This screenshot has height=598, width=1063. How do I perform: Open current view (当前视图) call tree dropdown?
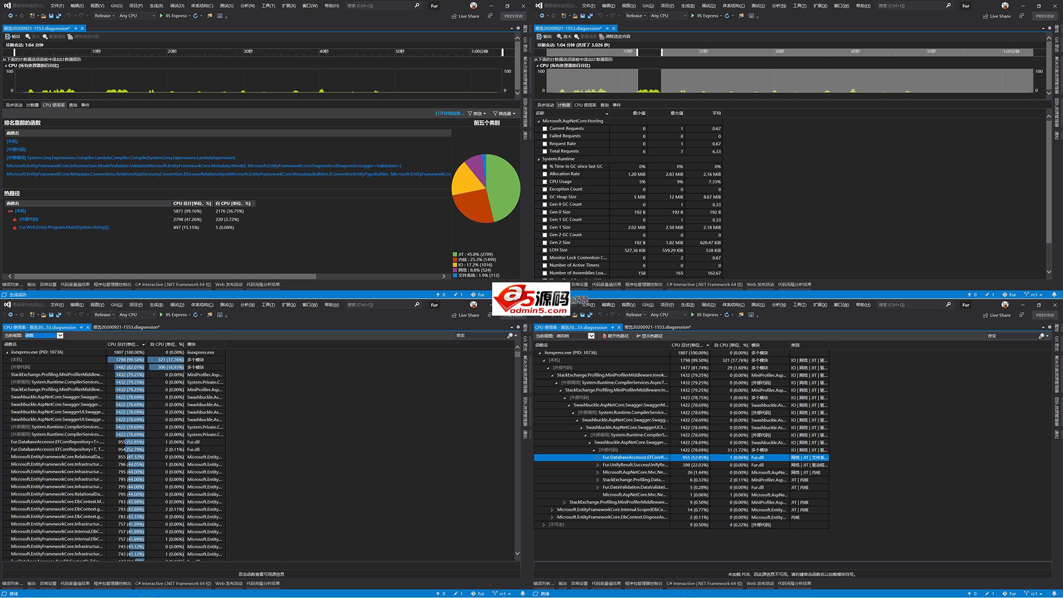tap(591, 336)
